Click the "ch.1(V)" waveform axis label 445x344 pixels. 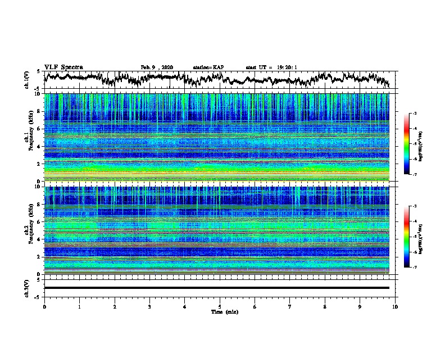(x=26, y=80)
